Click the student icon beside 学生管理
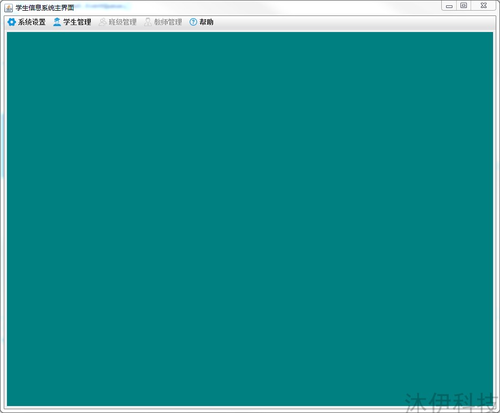Image resolution: width=500 pixels, height=413 pixels. pos(57,22)
